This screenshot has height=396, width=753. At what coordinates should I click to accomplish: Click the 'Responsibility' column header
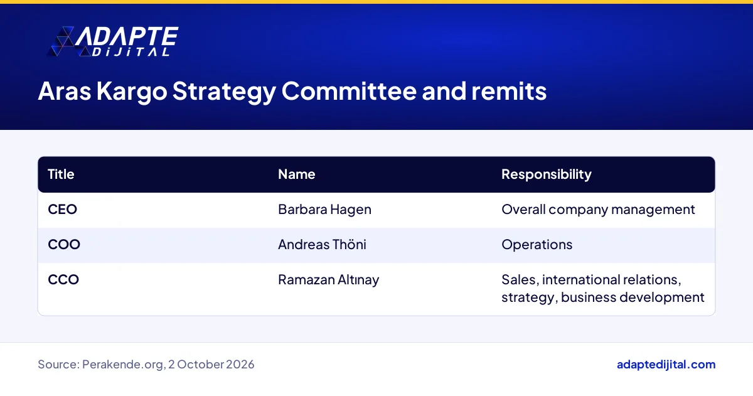pyautogui.click(x=546, y=174)
